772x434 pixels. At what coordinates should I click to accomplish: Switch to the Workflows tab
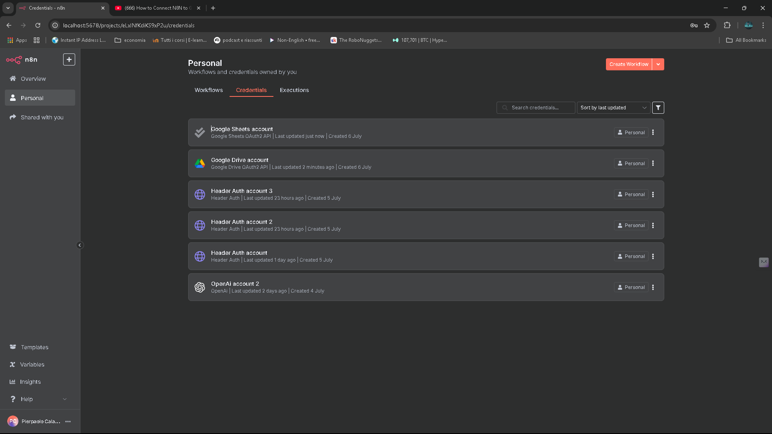point(208,90)
